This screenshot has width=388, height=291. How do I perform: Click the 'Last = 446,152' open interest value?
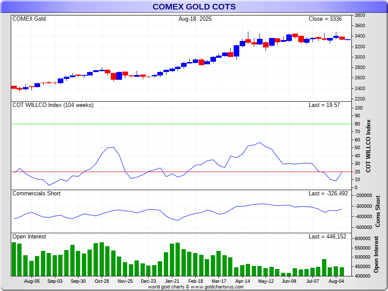(327, 237)
